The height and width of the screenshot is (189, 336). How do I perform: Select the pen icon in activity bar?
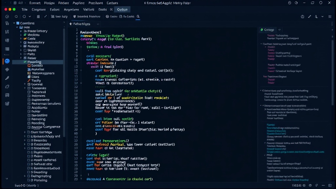pyautogui.click(x=7, y=78)
